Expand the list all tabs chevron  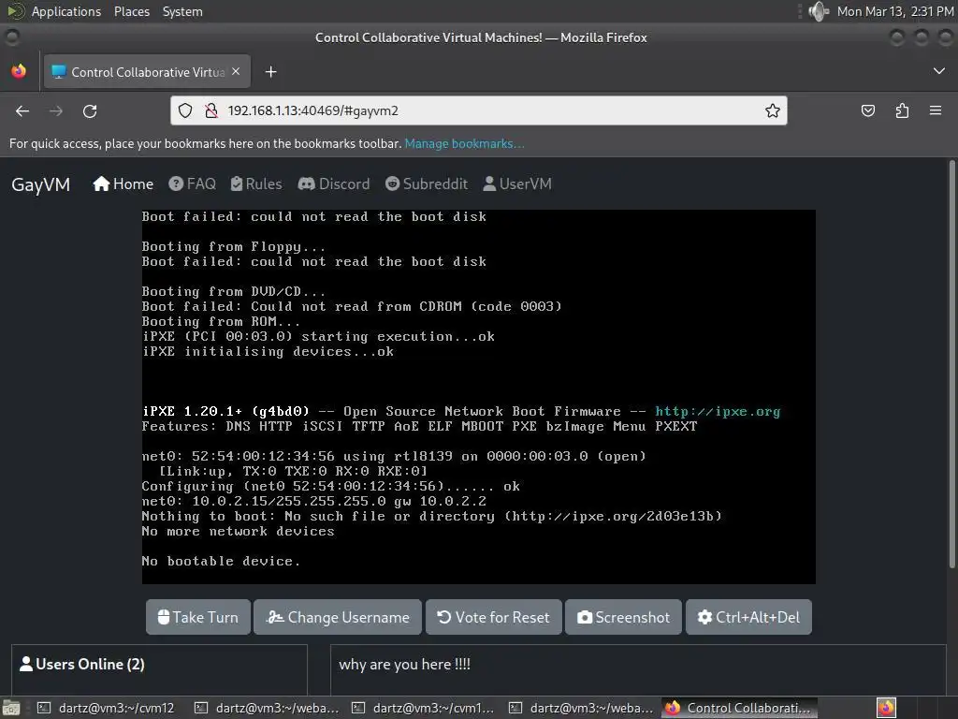[939, 71]
